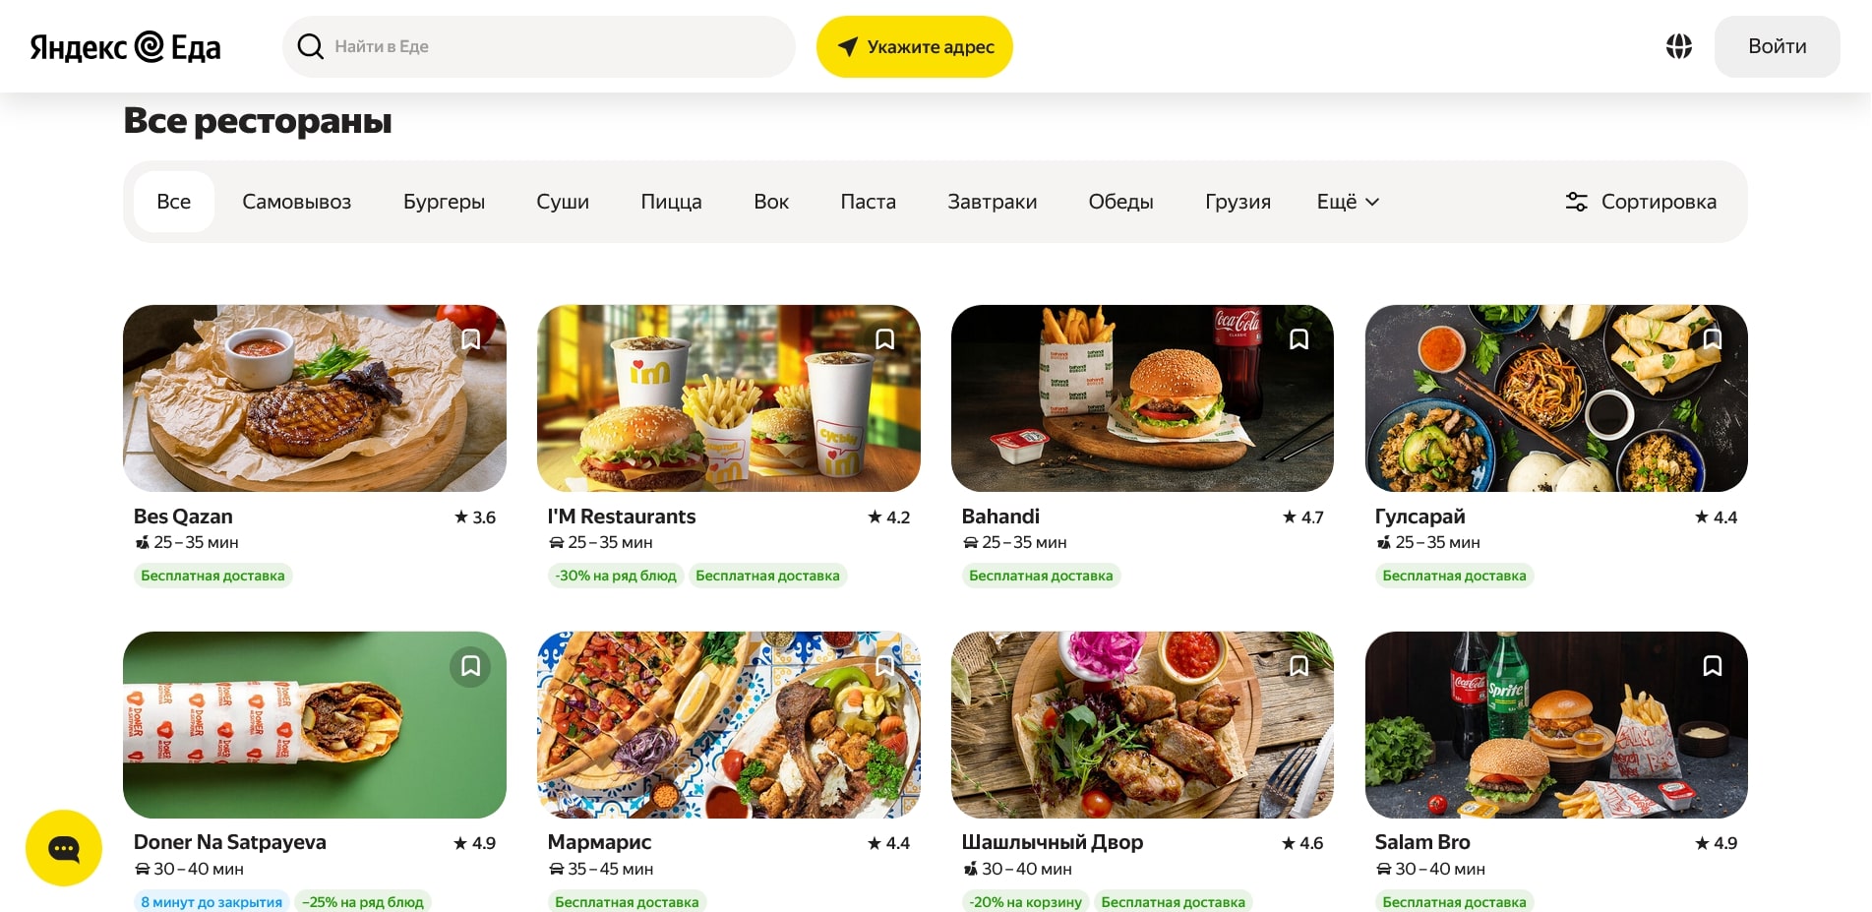Click the search magnifier icon
Viewport: 1872px width, 912px height.
pos(310,46)
